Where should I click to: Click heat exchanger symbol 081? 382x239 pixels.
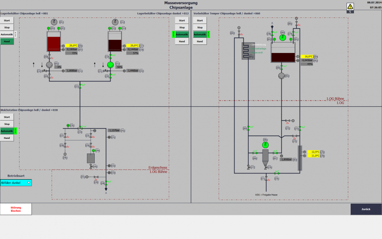coord(248,51)
